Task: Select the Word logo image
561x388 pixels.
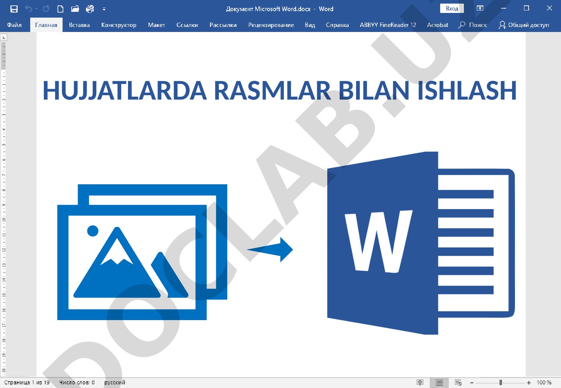Action: (x=421, y=243)
